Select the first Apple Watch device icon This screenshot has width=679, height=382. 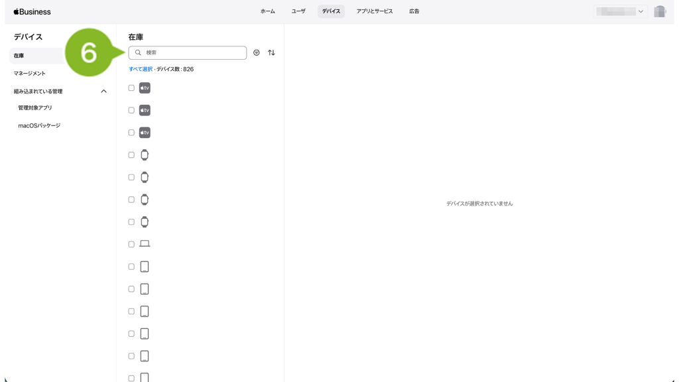145,155
